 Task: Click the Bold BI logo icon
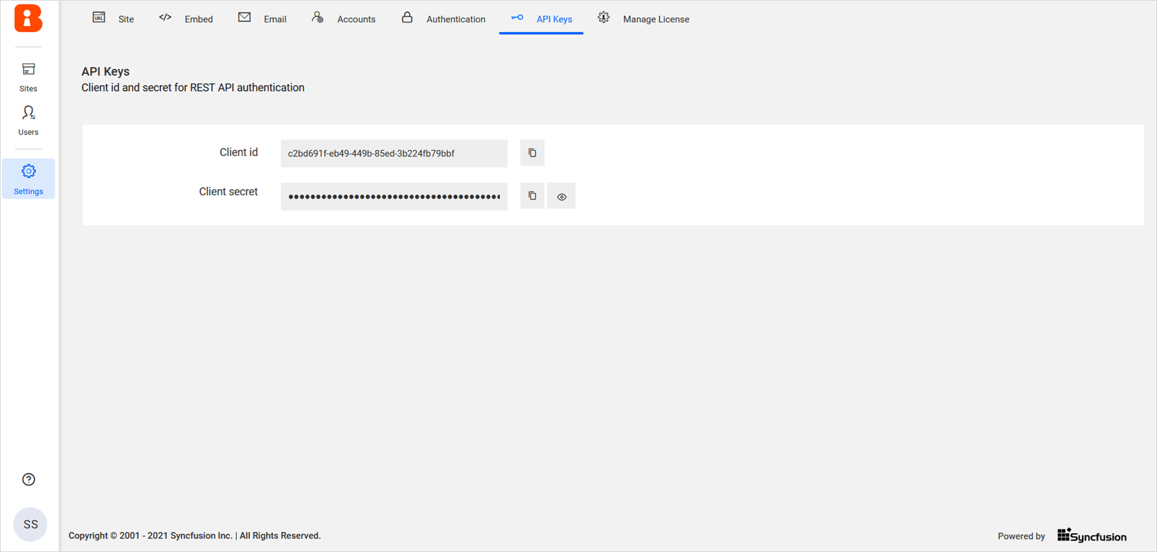[28, 18]
